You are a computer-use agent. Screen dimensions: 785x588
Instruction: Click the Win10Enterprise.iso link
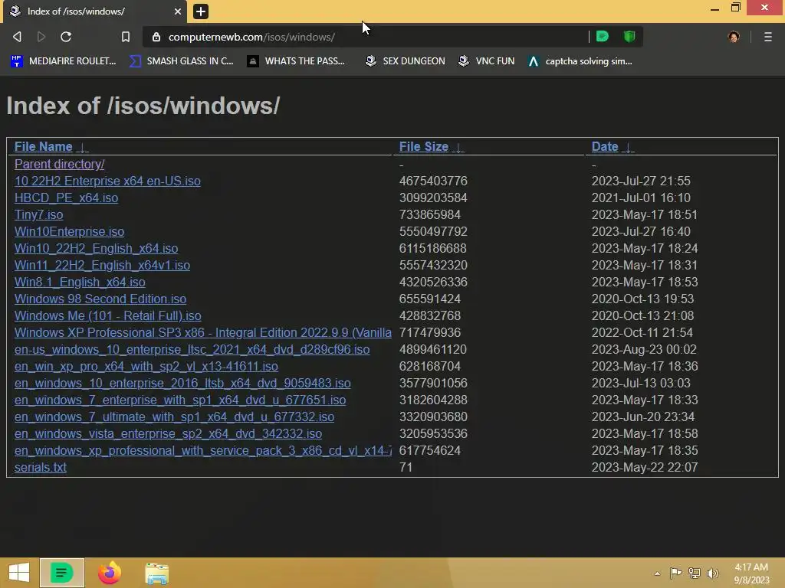click(x=69, y=231)
